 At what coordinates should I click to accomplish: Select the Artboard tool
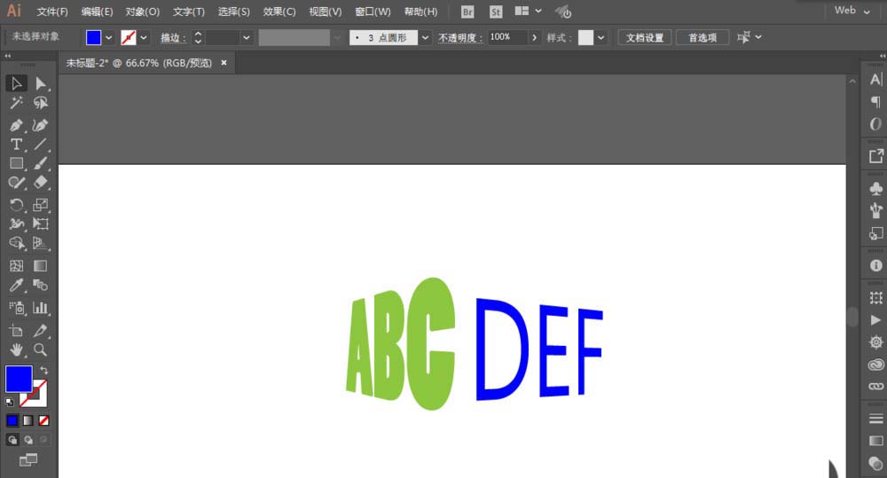point(16,331)
